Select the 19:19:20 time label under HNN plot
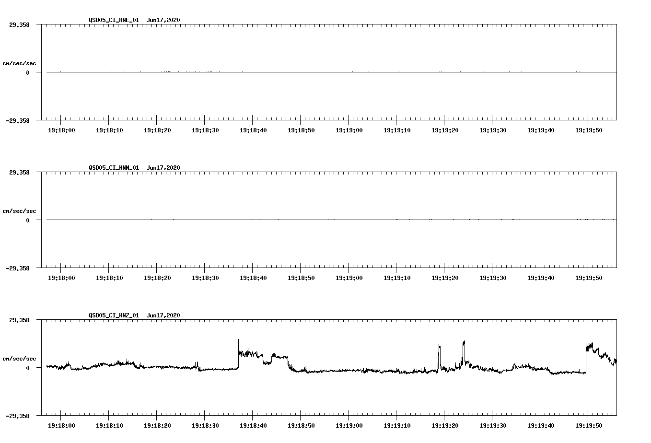This screenshot has height=443, width=651. [x=445, y=278]
